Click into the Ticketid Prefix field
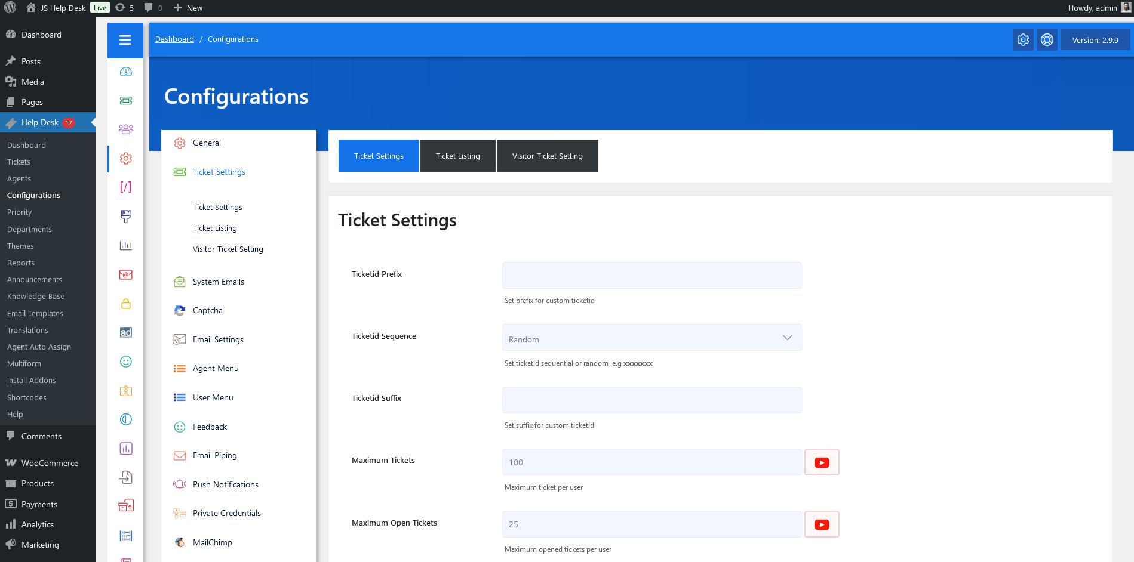 pyautogui.click(x=651, y=276)
